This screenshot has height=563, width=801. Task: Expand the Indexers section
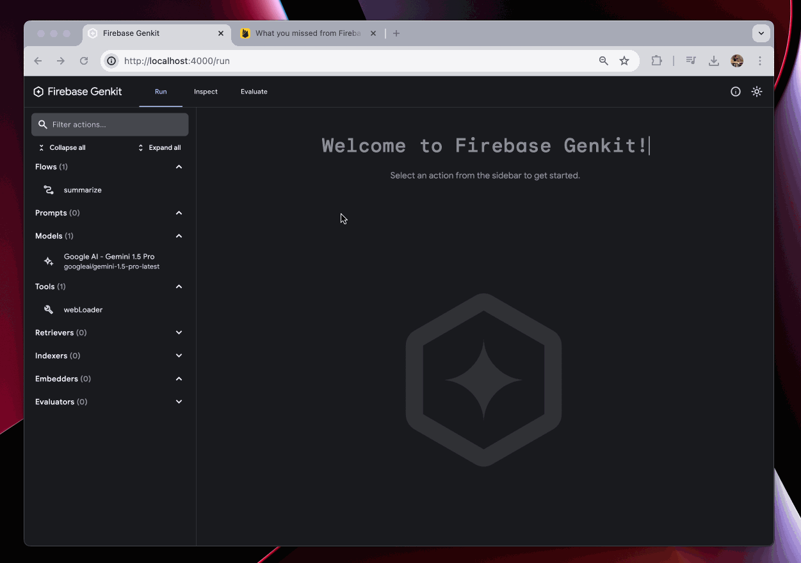179,355
